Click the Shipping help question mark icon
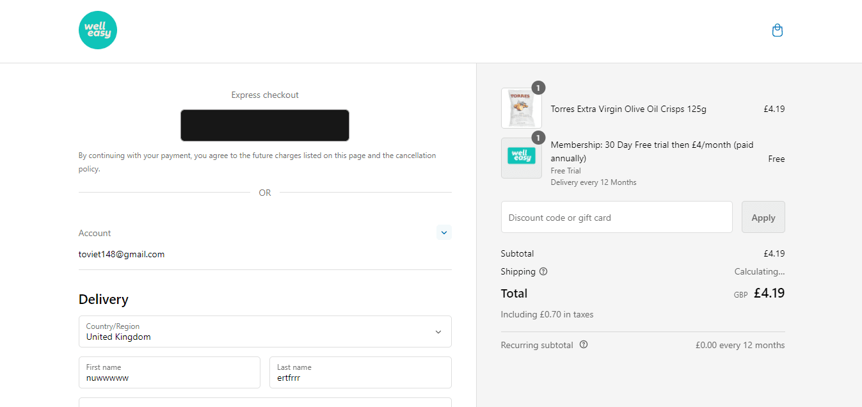This screenshot has width=862, height=407. (x=543, y=271)
